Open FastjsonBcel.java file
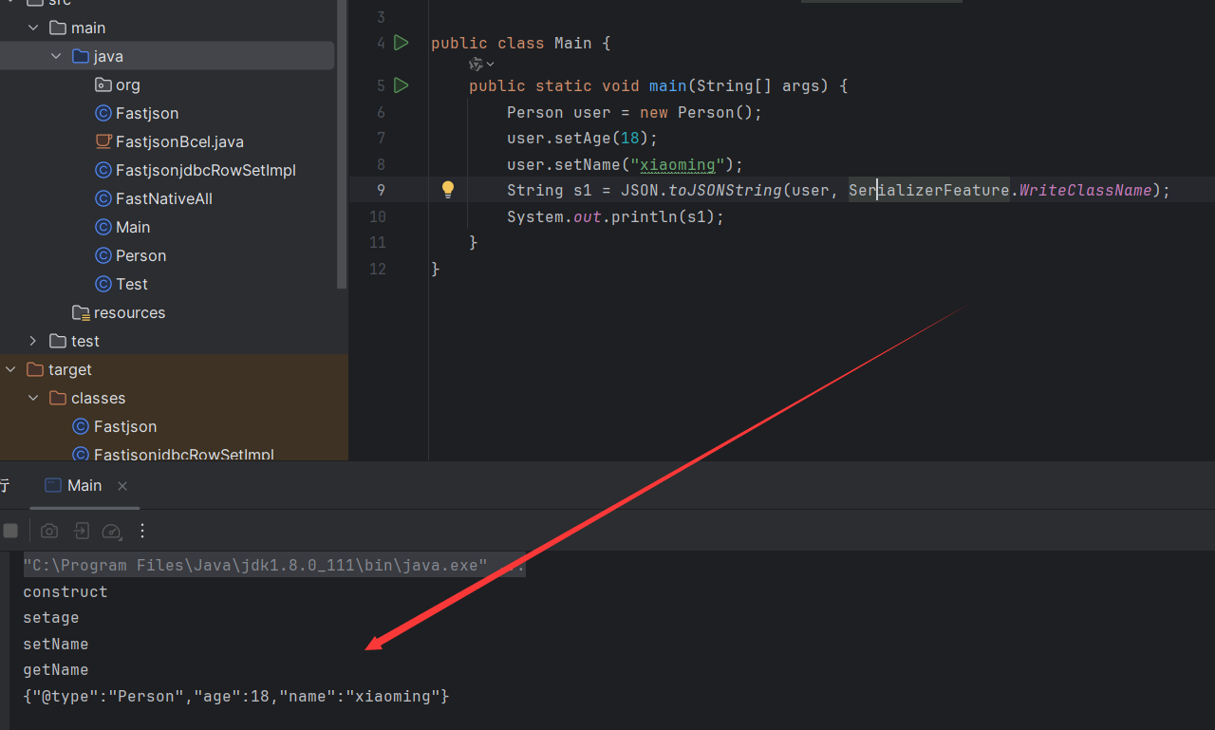 [x=179, y=141]
